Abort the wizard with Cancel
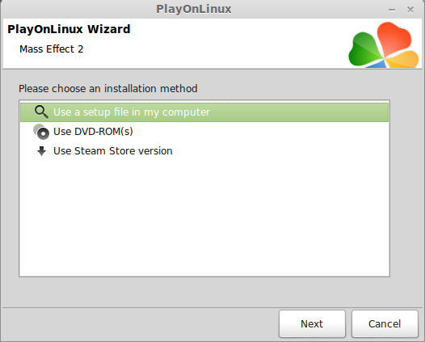This screenshot has width=425, height=342. 385,324
